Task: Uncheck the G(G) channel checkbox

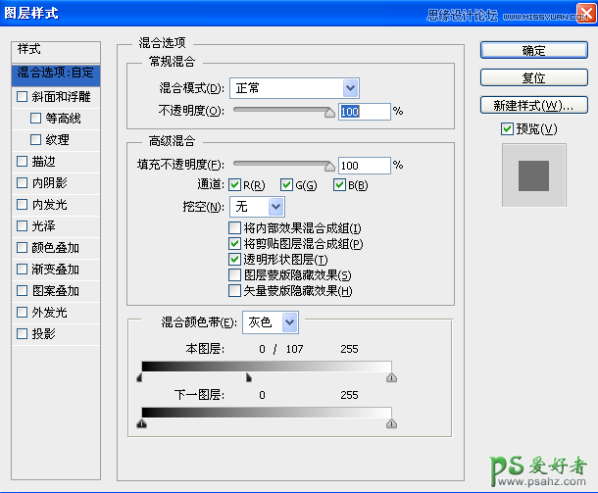Action: [286, 185]
